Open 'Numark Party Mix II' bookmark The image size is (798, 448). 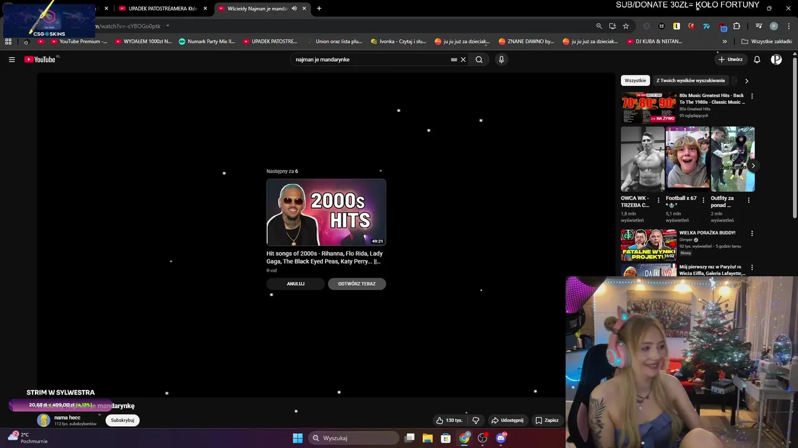click(207, 42)
